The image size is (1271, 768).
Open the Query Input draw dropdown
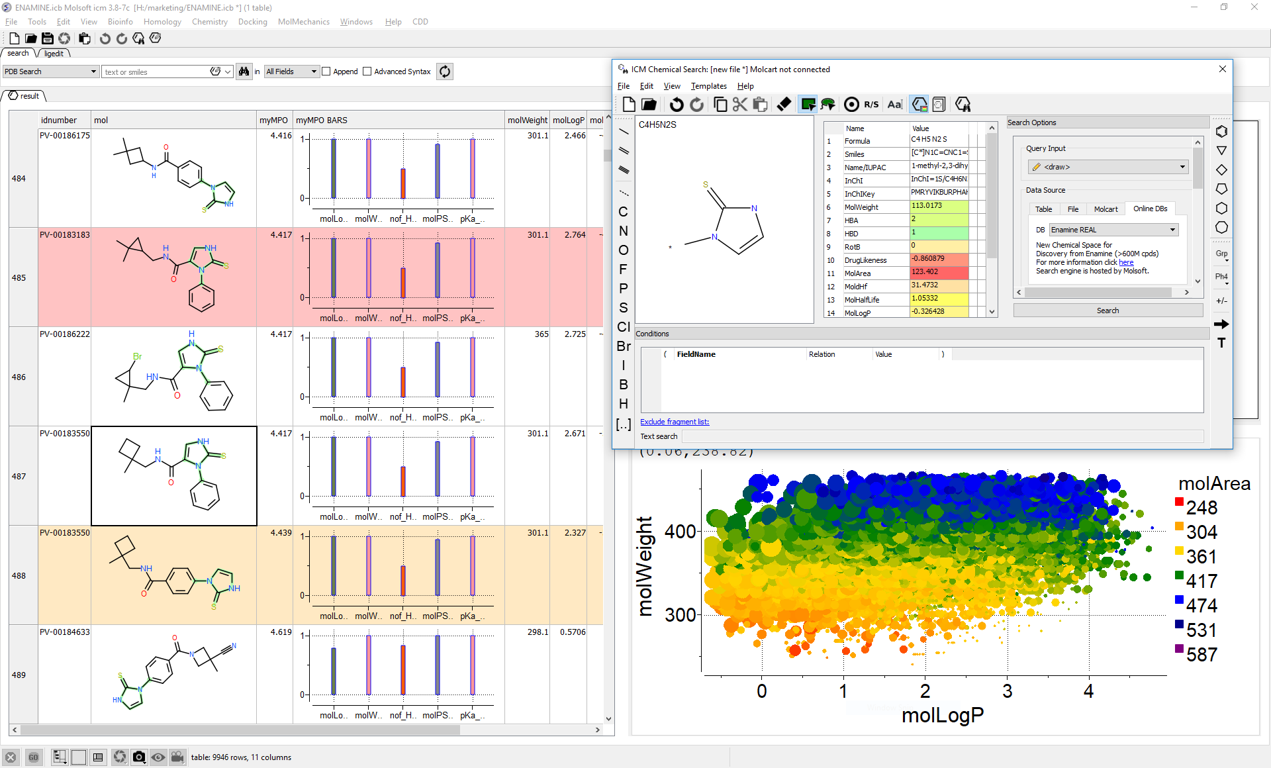1108,167
